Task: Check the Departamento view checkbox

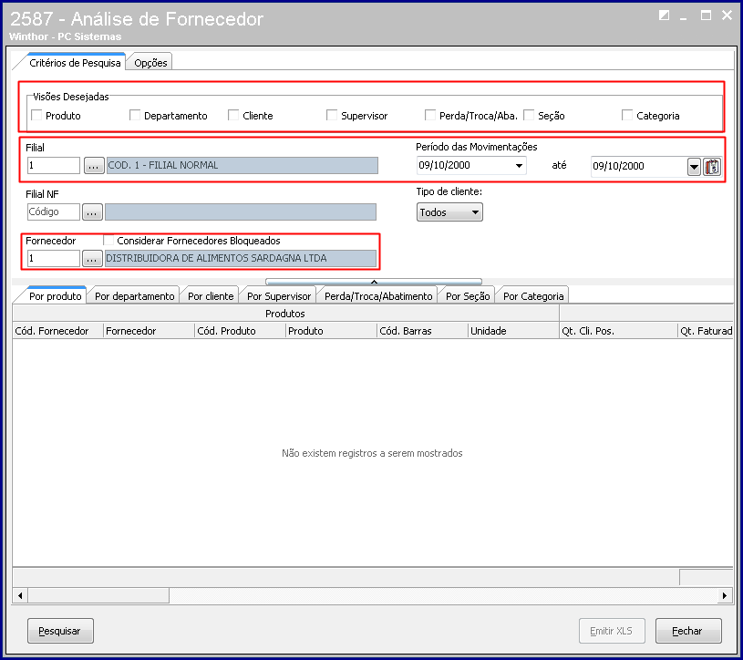Action: [135, 115]
